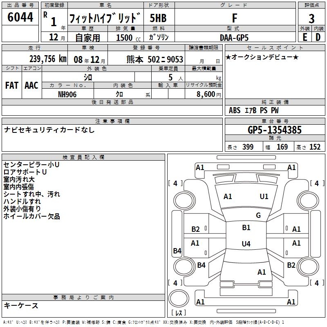Click the mileage value 239,756 km

[x=48, y=59]
